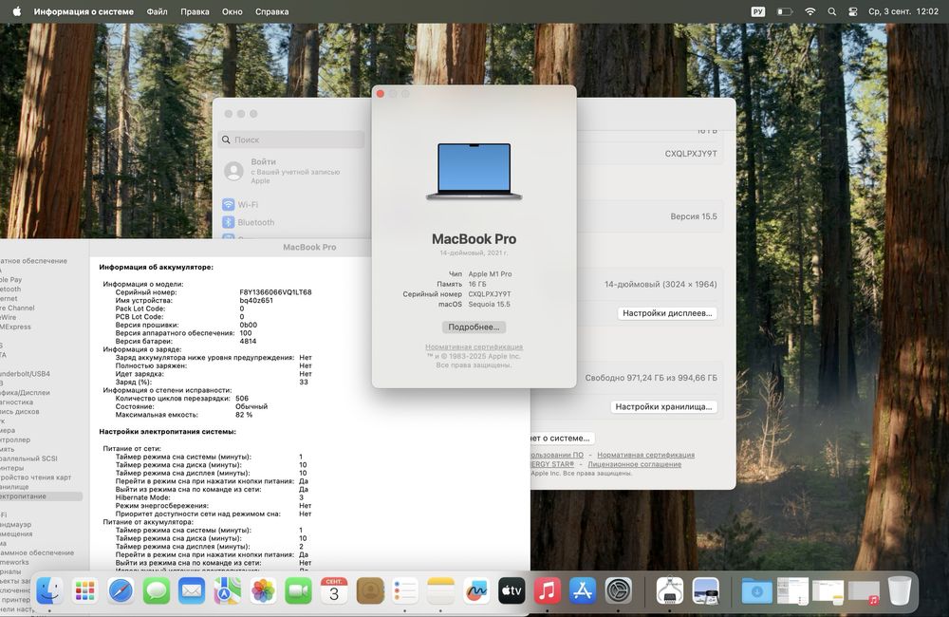This screenshot has height=617, width=949.
Task: Restore minimized window with Music badge
Action: pos(864,591)
